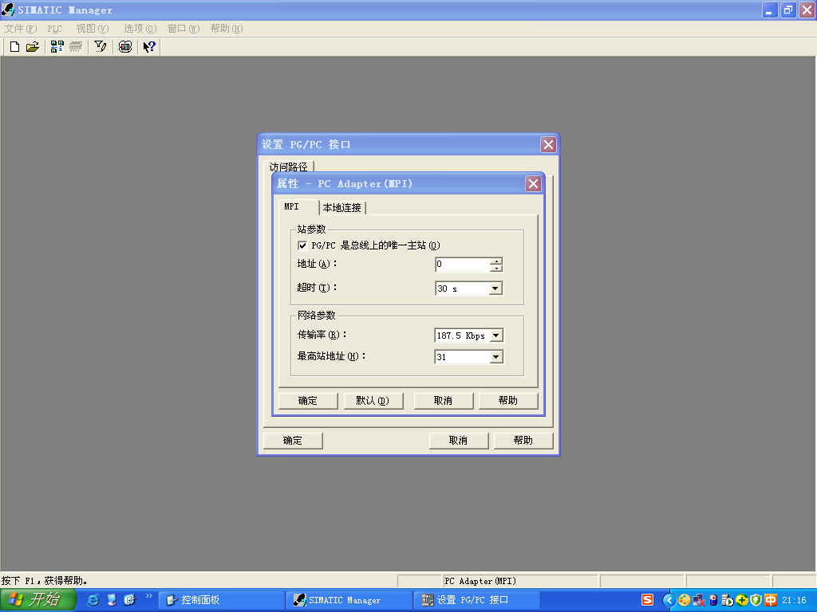
Task: Click into the address input field
Action: (461, 265)
